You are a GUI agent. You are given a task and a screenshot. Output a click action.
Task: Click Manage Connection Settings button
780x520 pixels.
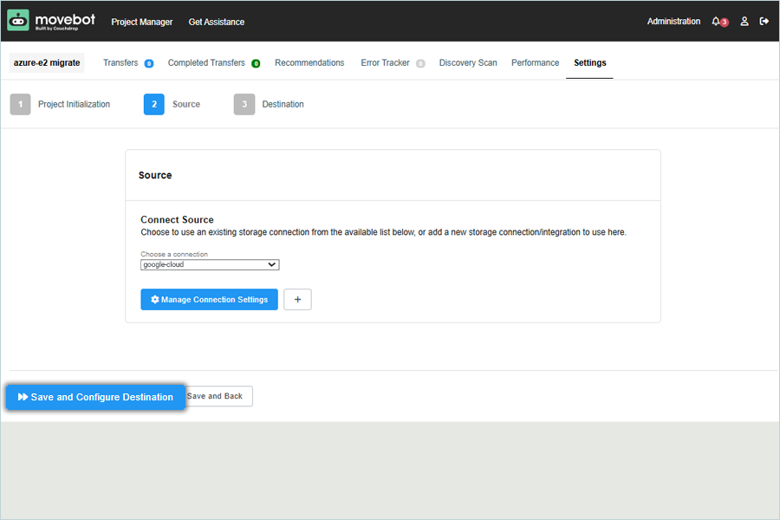(x=209, y=300)
